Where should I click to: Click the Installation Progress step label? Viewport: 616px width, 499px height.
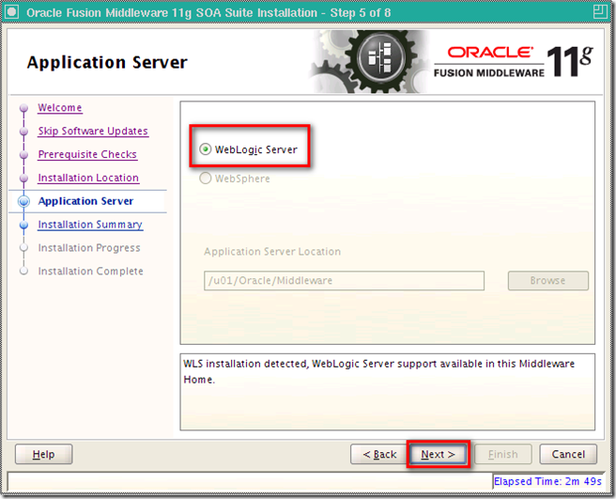coord(89,248)
